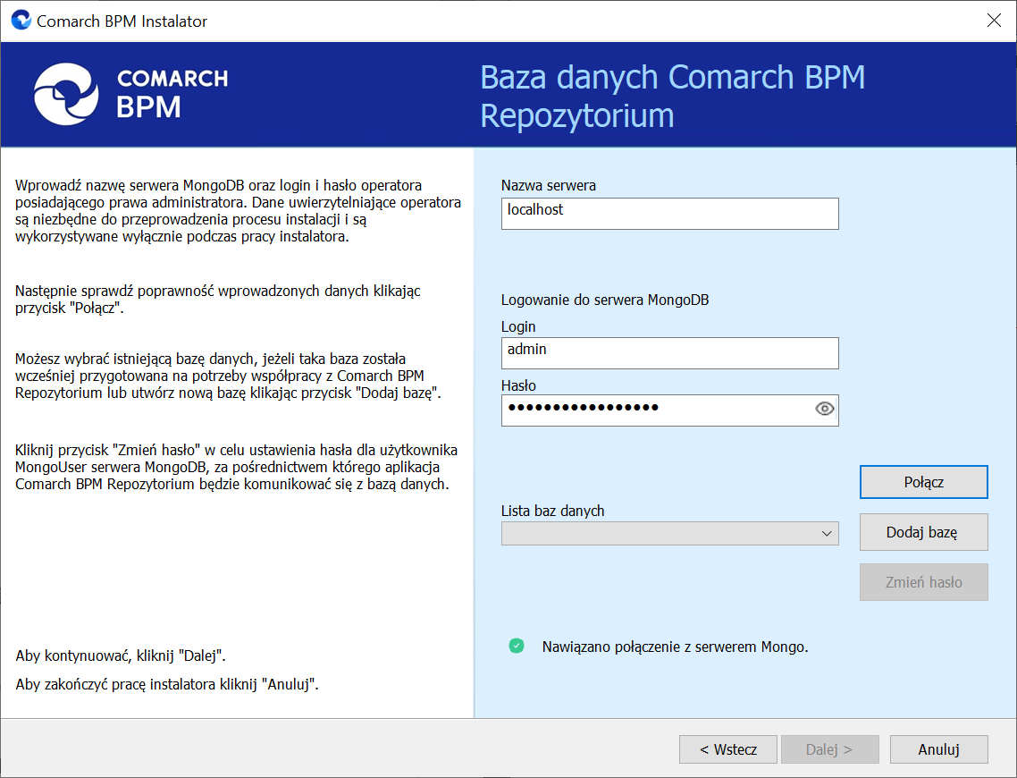Click the Połącz button
The width and height of the screenshot is (1017, 778).
[923, 482]
